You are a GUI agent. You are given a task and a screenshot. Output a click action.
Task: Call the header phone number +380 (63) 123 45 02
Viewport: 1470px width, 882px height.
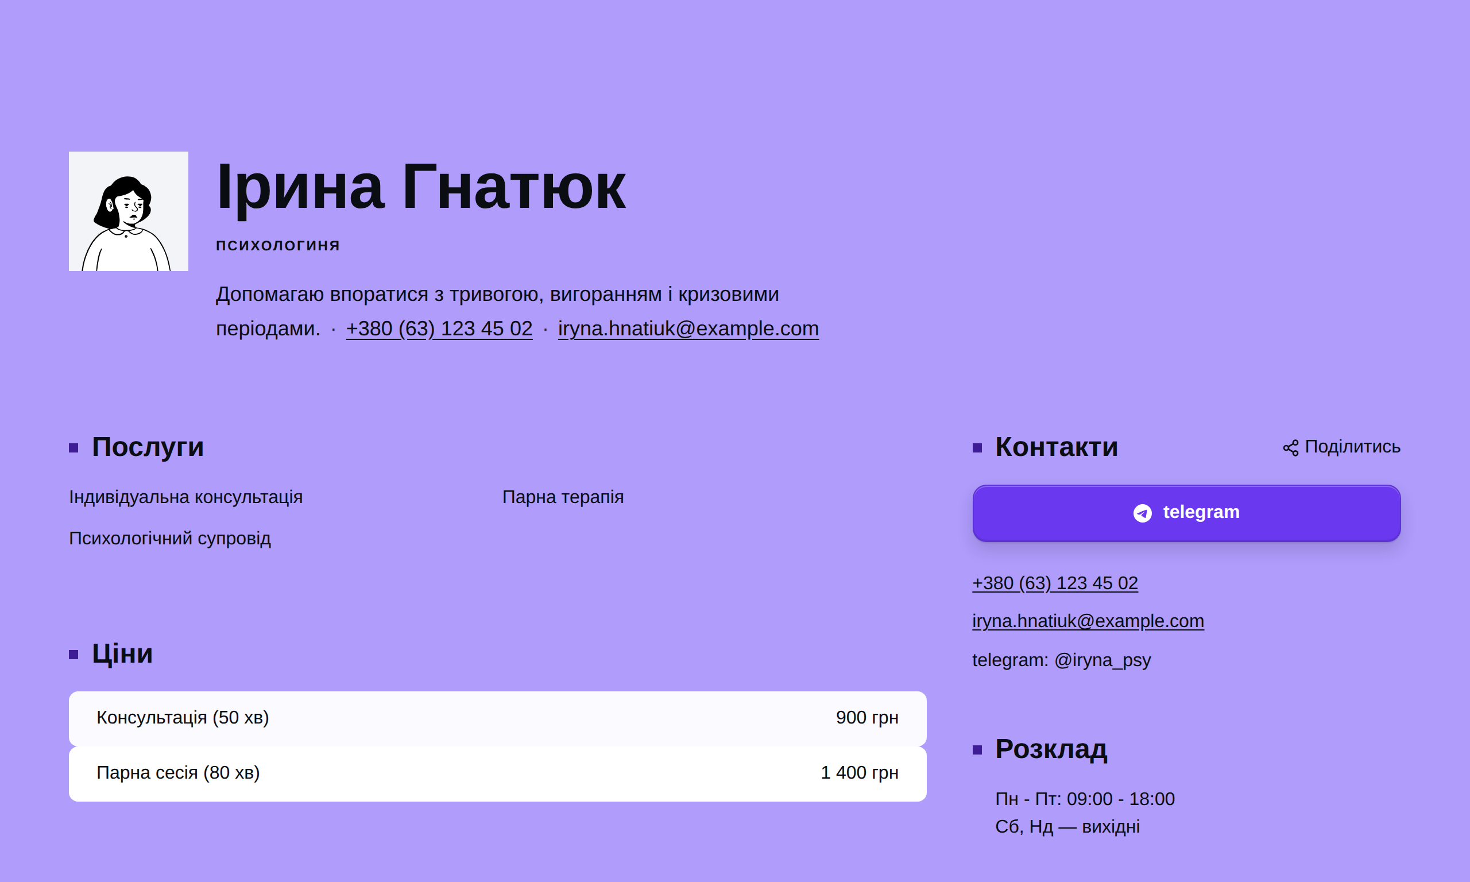coord(439,328)
